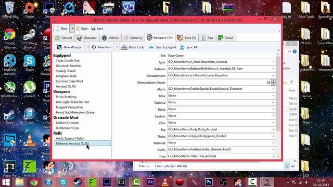The image size is (333, 187).
Task: Click the Open file toolbar button
Action: click(82, 29)
